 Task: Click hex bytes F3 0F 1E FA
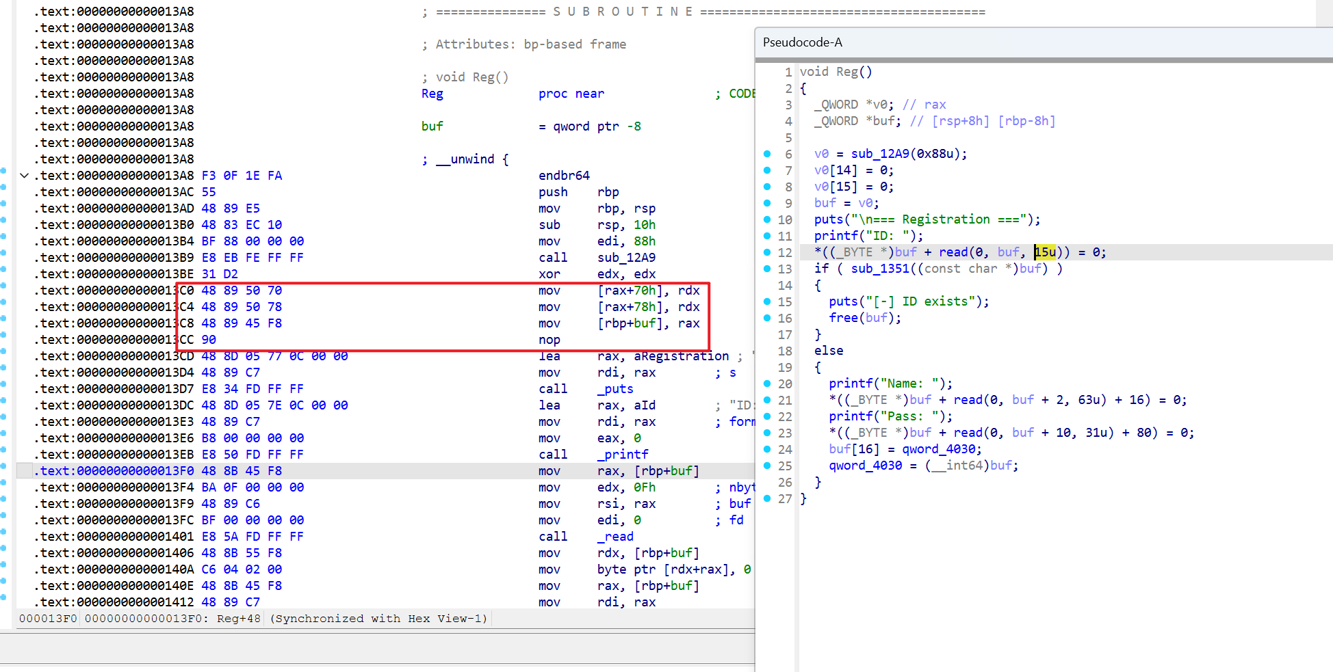pos(242,176)
